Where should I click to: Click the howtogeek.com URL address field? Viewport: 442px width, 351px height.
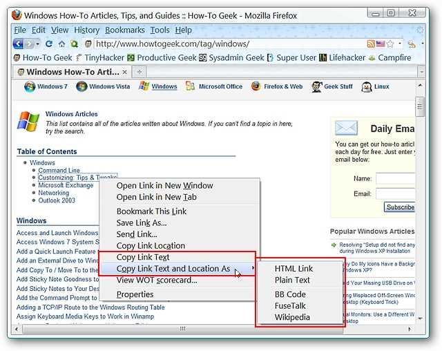pyautogui.click(x=229, y=44)
